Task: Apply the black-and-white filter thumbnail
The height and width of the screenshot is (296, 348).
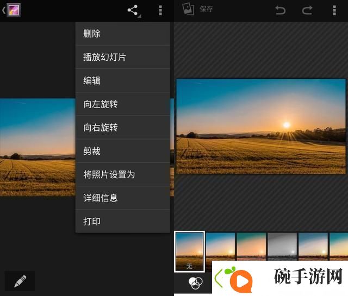Action: pos(282,247)
